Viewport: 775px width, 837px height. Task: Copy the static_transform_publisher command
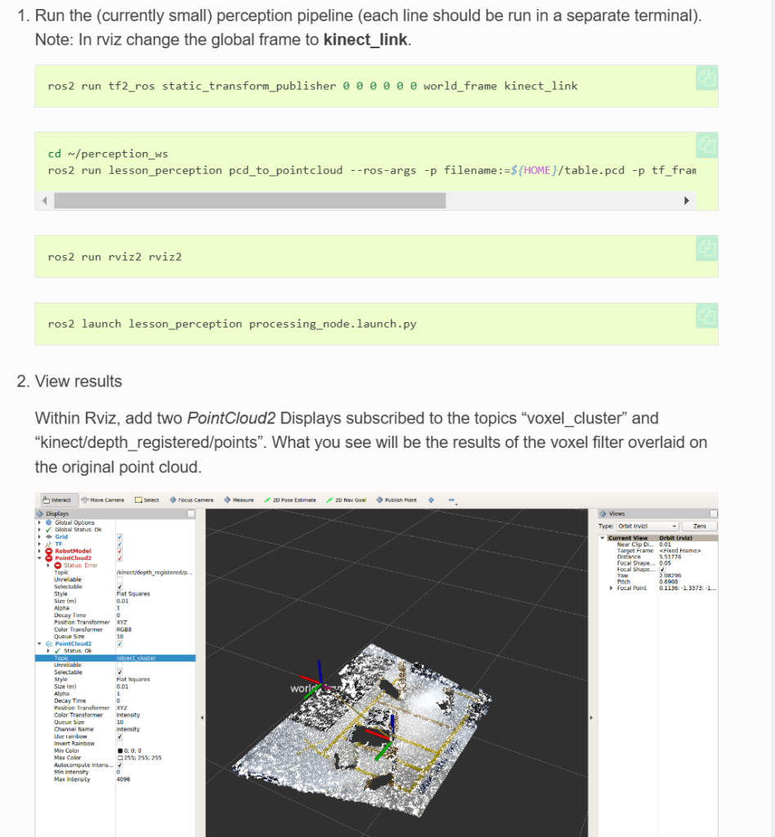coord(706,78)
